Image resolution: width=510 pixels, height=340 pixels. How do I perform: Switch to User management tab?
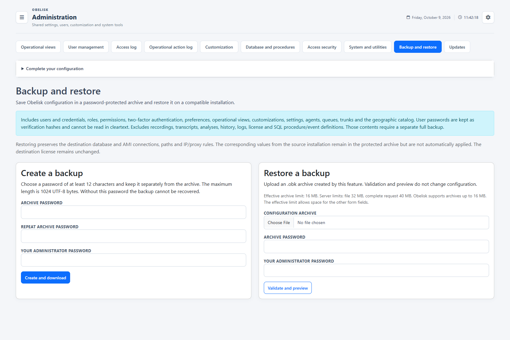(x=86, y=47)
